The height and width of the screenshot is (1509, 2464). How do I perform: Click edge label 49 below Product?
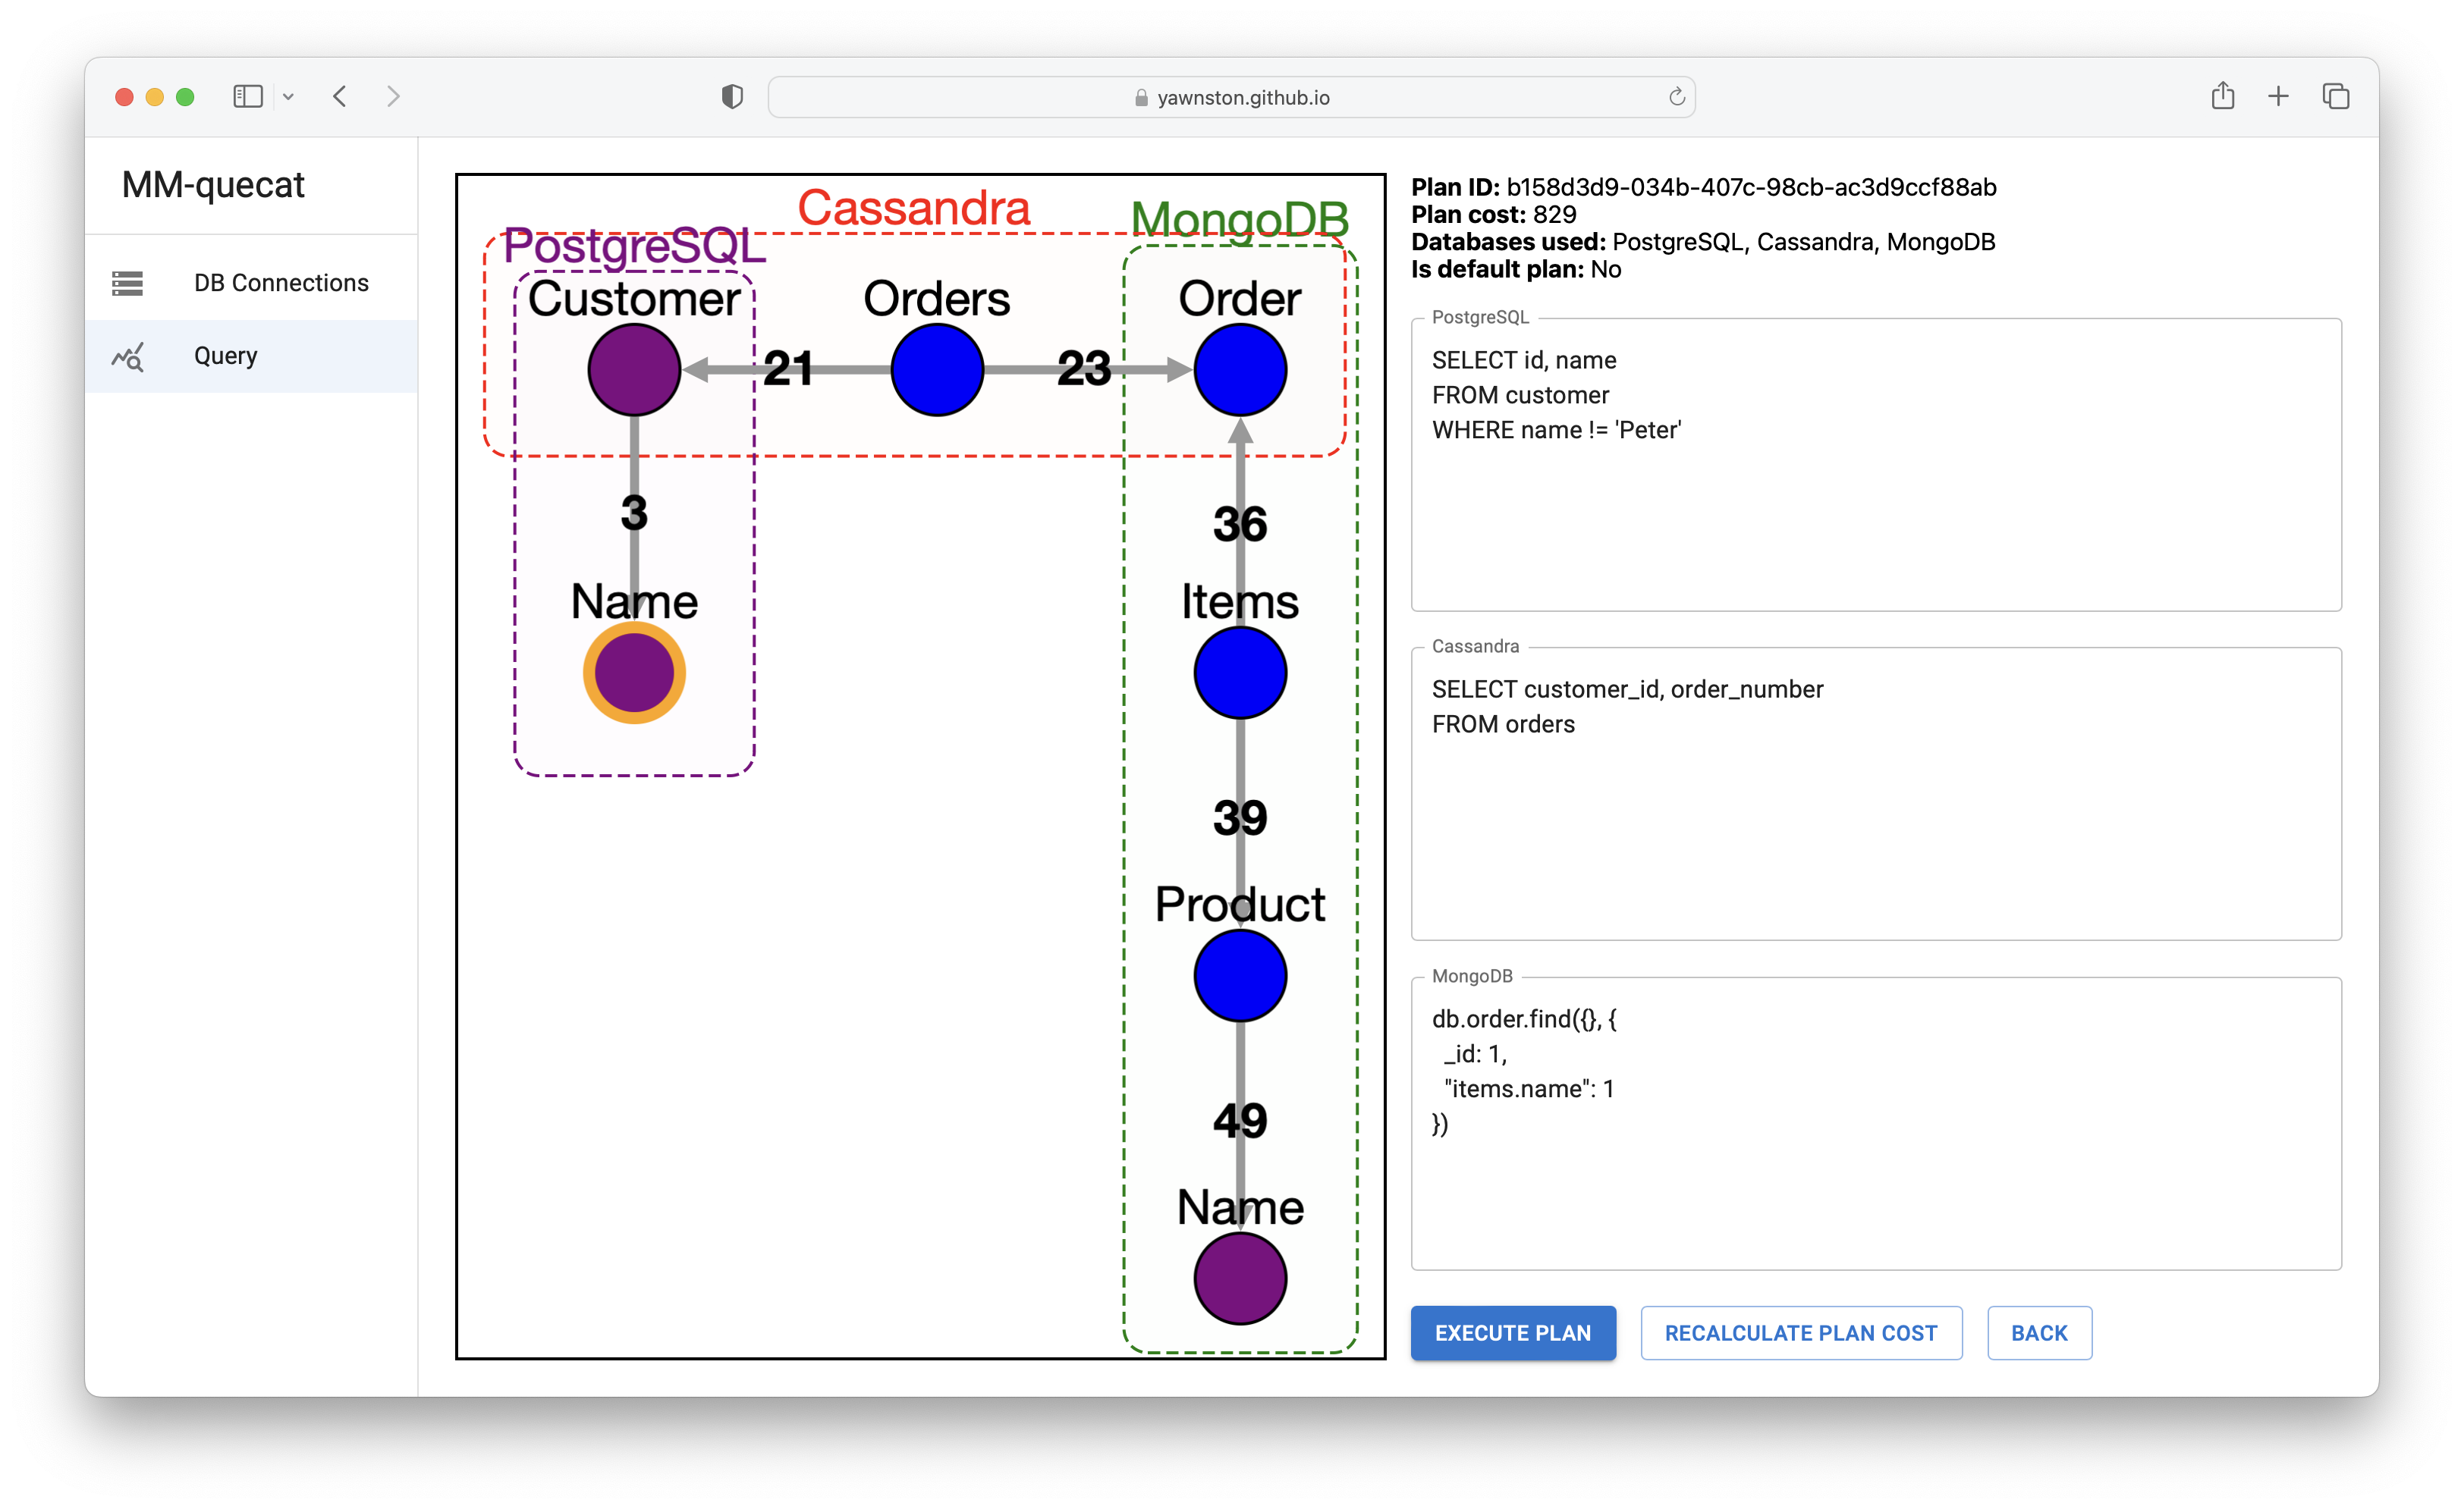1240,1120
